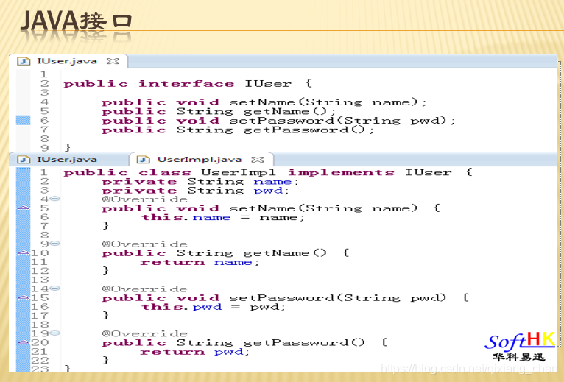Click 'public interface IUser {' line
Viewport: 564px width, 382px height.
188,84
